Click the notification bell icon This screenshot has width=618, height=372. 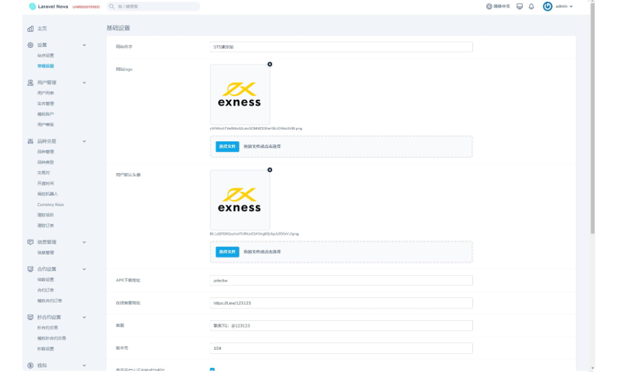pos(531,7)
